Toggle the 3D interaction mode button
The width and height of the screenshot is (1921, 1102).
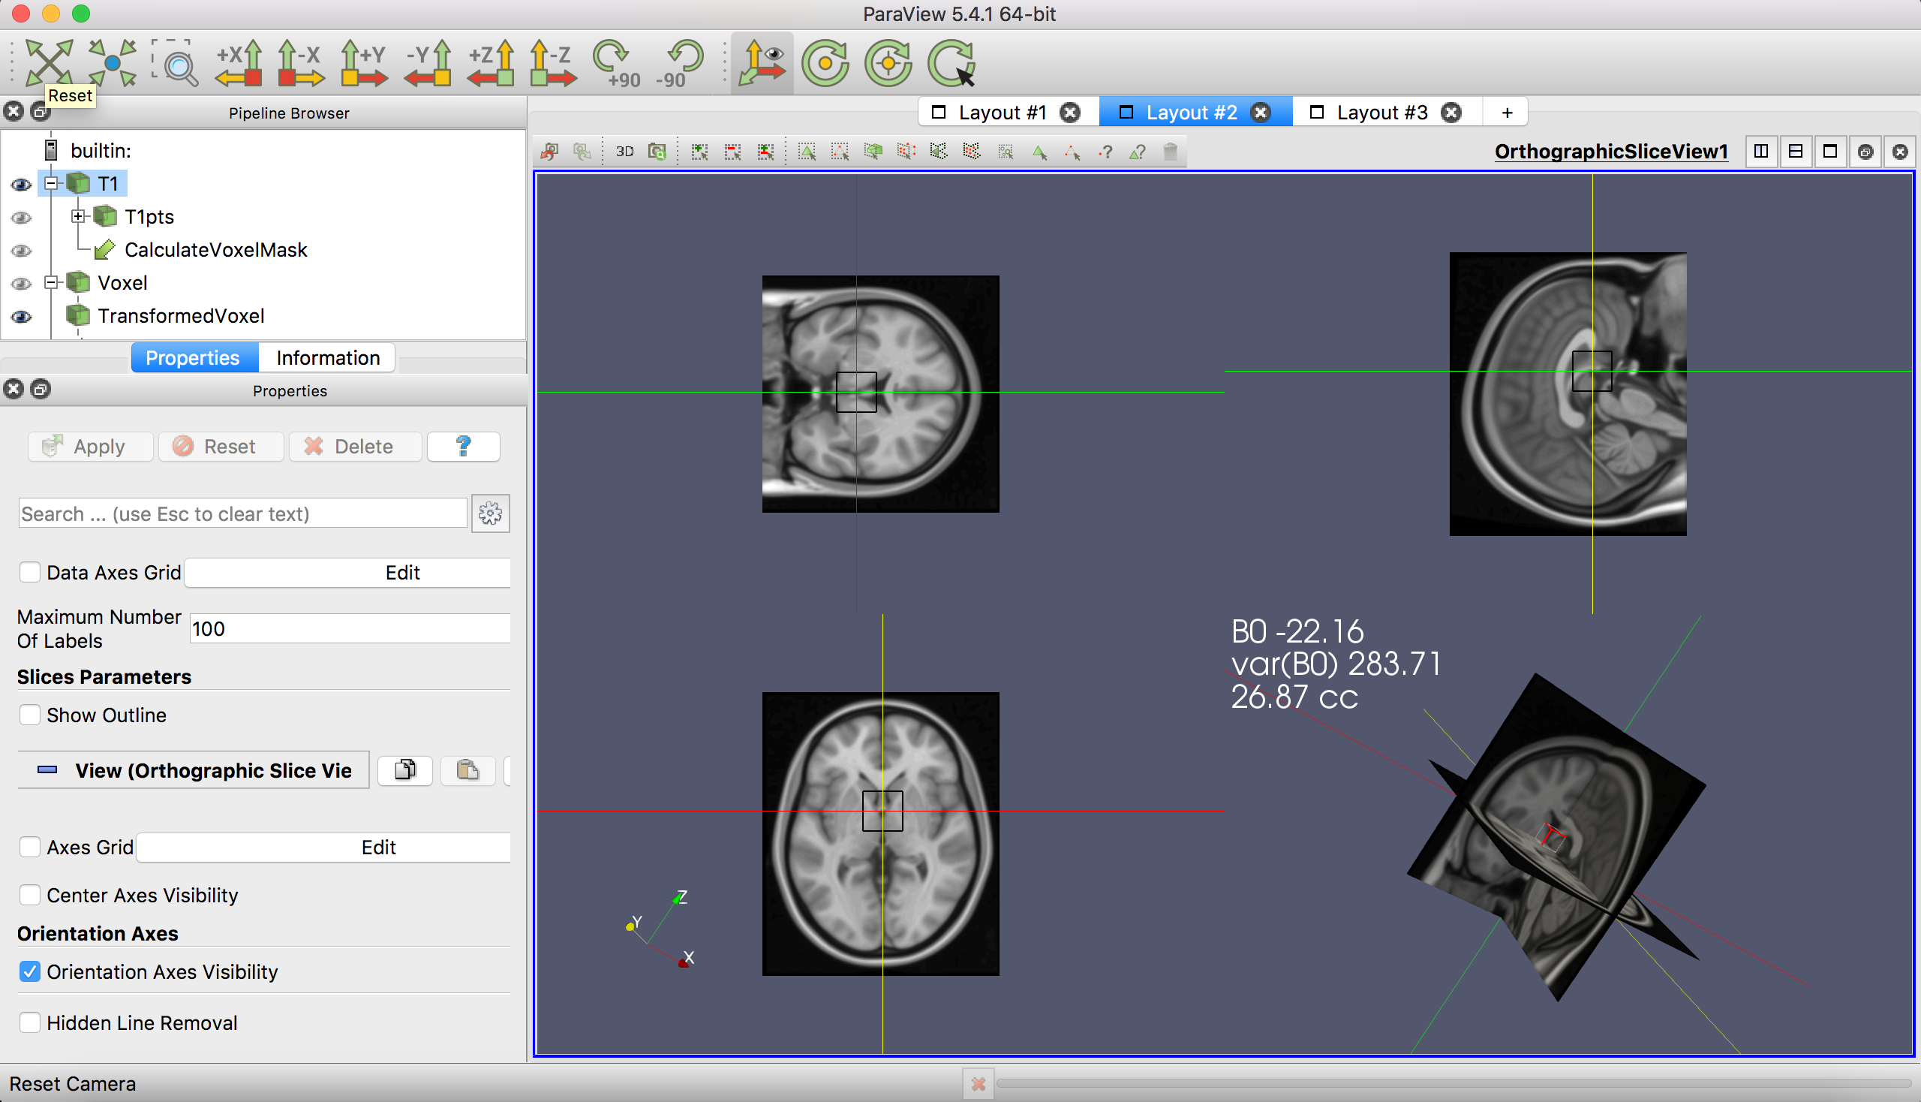624,152
